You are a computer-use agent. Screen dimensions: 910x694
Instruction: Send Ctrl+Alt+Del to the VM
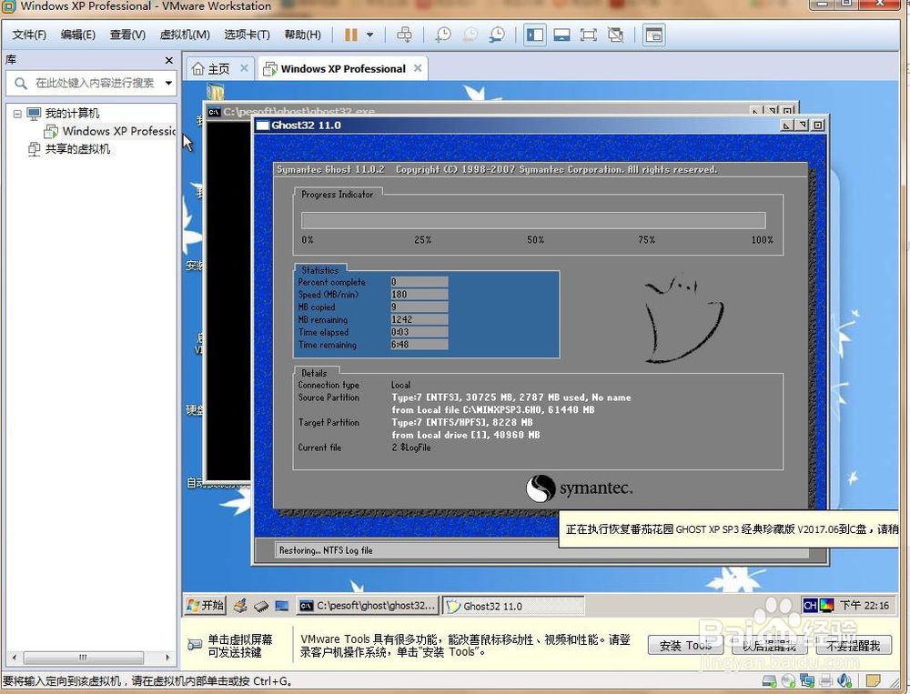(x=405, y=35)
